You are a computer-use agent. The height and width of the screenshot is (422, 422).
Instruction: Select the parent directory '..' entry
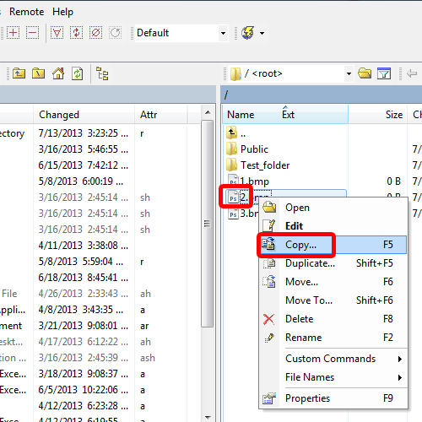click(x=236, y=133)
